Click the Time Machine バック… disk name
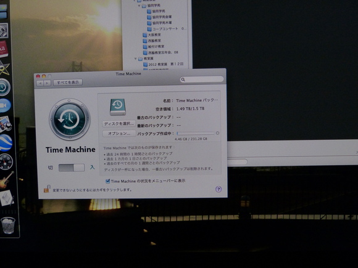Viewport: 358px width, 268px height. pos(197,100)
